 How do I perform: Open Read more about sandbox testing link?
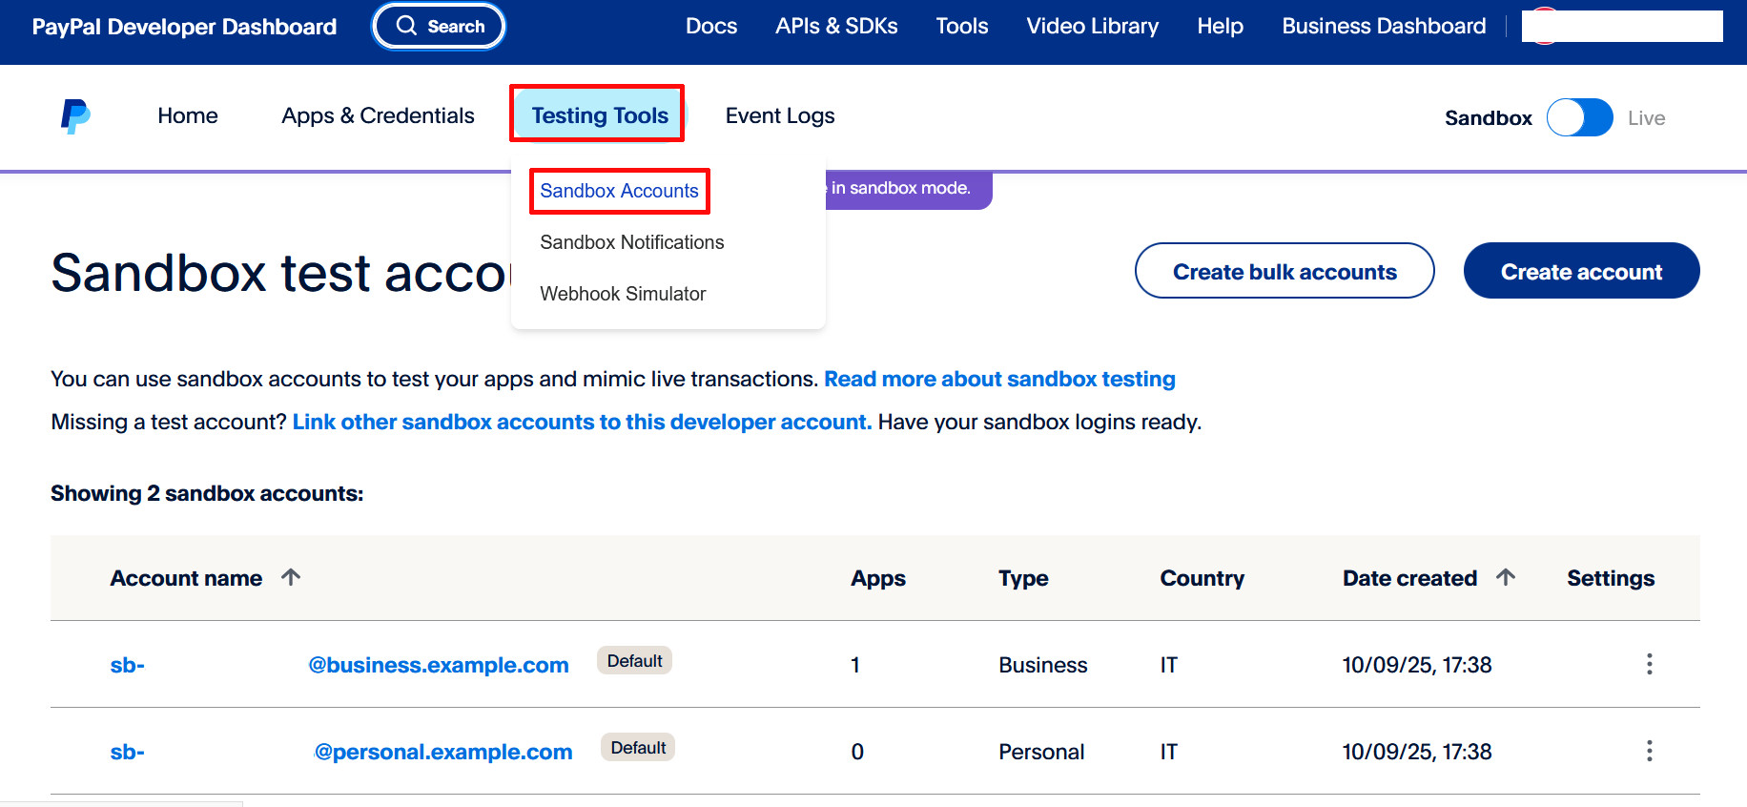pos(999,379)
